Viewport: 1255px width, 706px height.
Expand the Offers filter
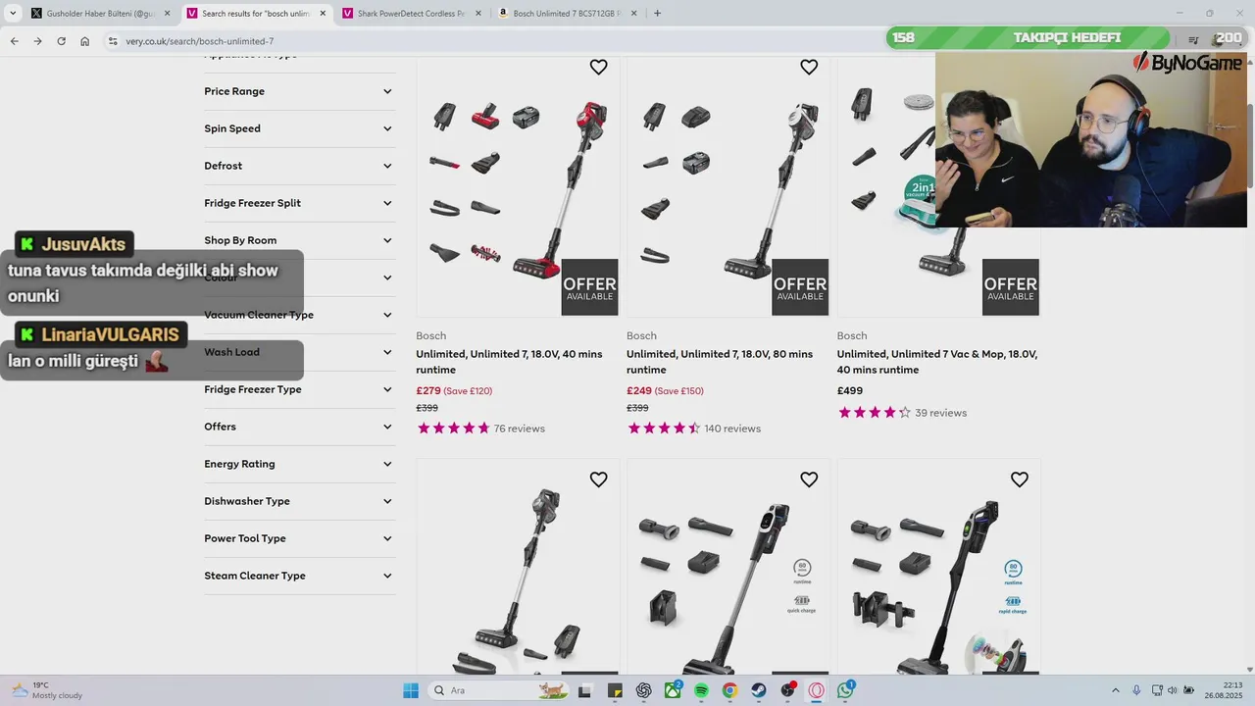299,427
